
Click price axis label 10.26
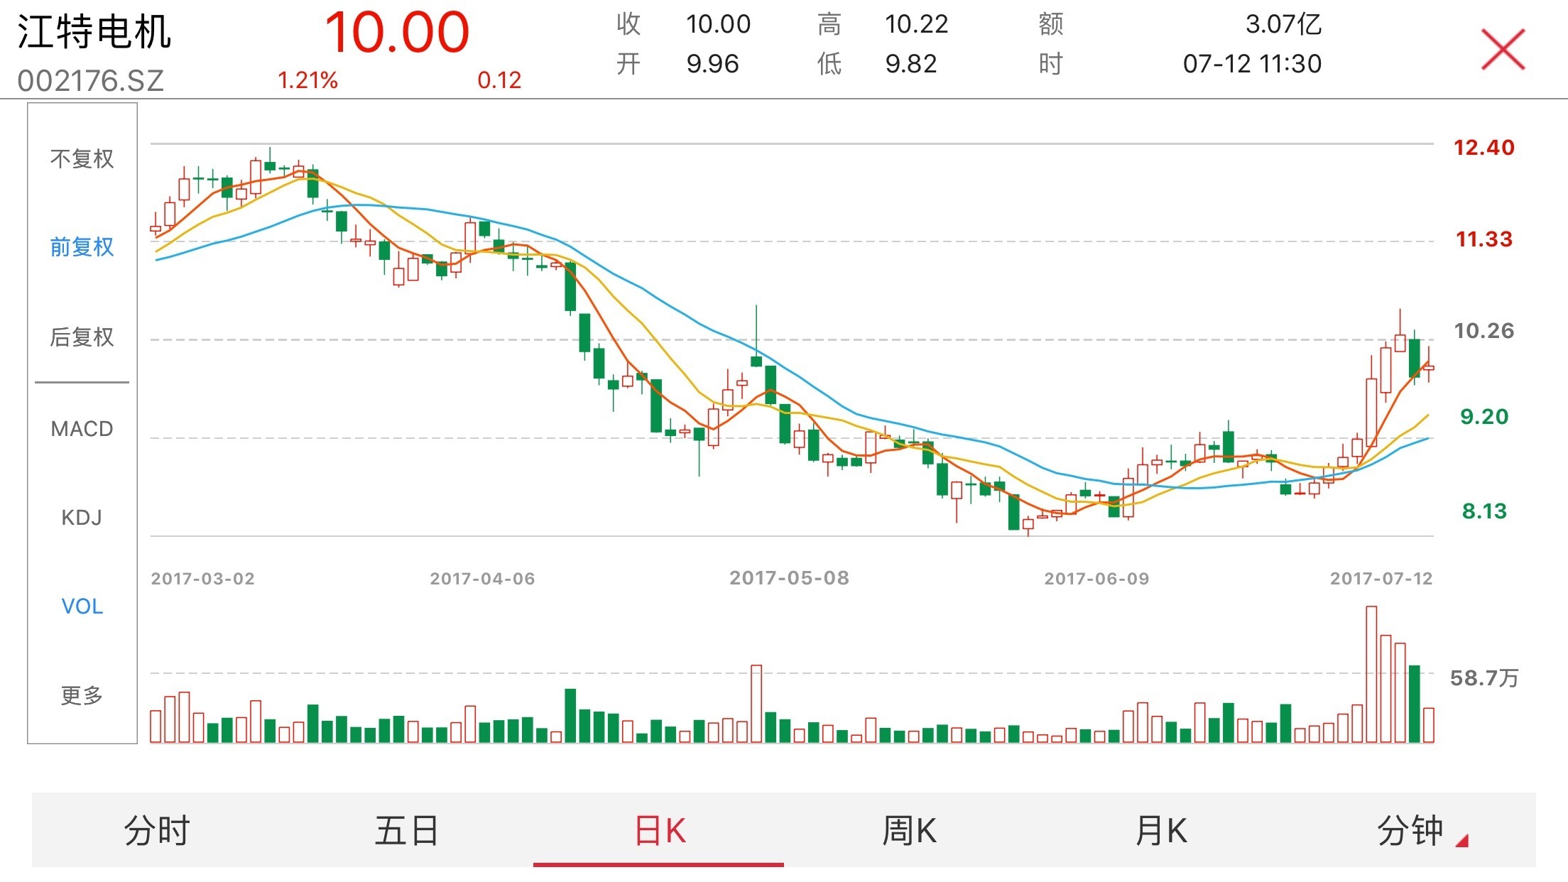click(1484, 331)
